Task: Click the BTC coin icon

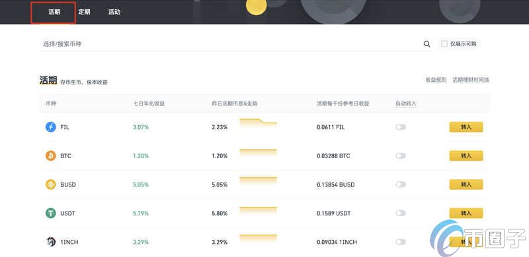Action: [x=51, y=156]
